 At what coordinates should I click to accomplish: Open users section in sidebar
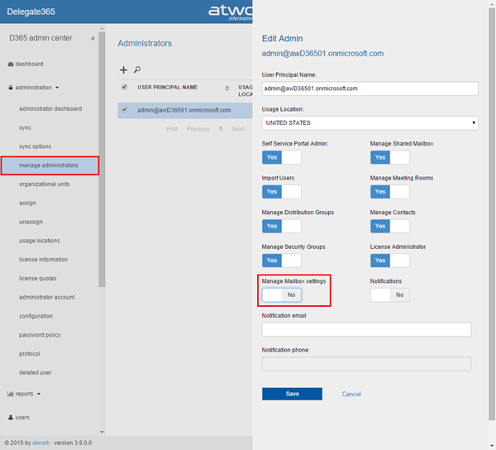22,418
